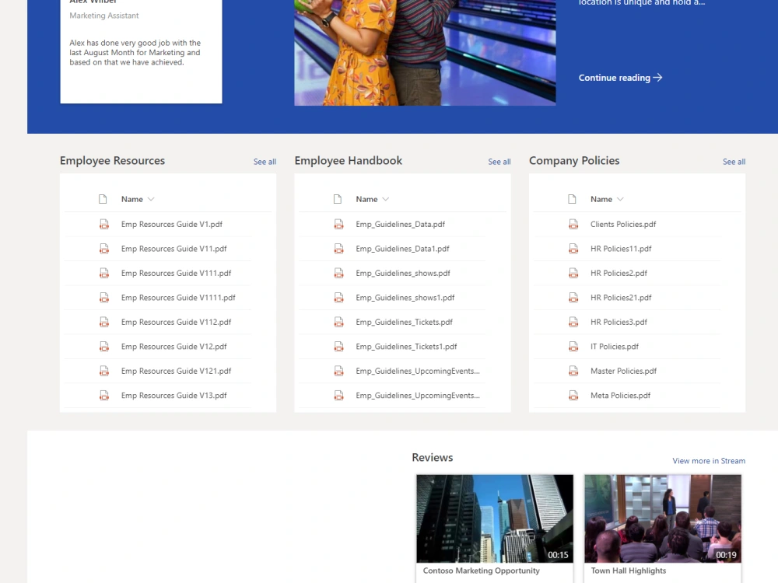Click PDF icon of Emp_Guidelines_Data1.pdf

[x=338, y=249]
